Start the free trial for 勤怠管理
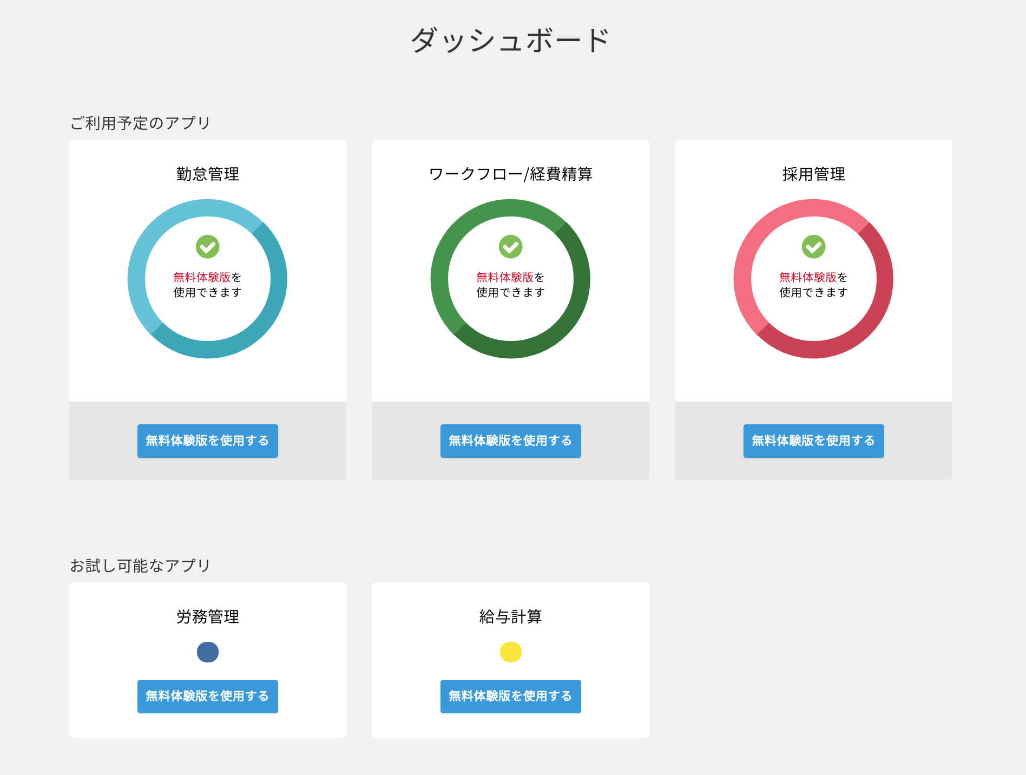The width and height of the screenshot is (1026, 775). pos(207,441)
